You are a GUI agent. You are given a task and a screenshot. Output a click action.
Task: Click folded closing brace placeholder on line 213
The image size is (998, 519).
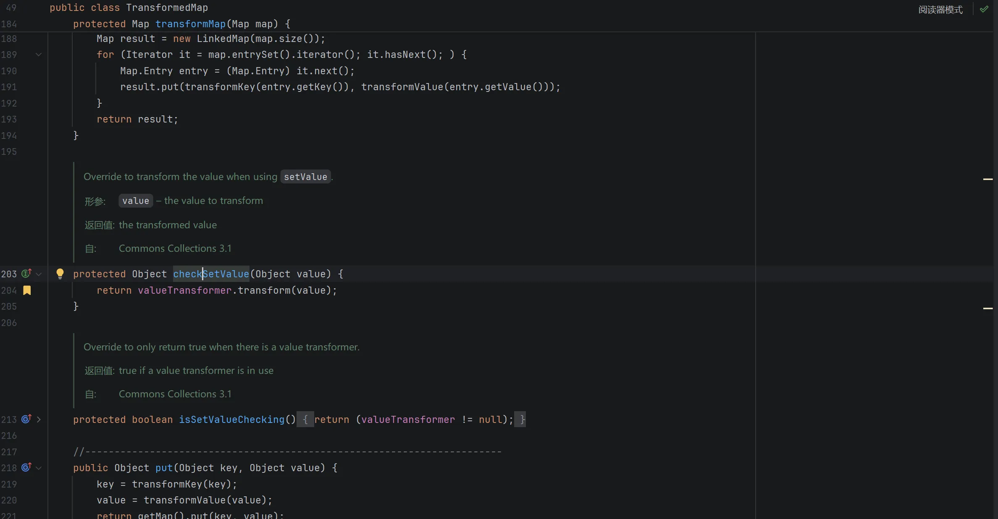click(x=520, y=420)
